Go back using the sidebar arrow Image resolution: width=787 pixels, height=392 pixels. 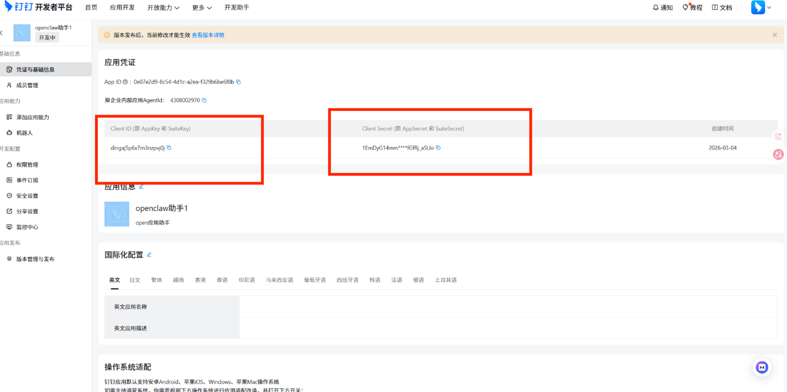coord(2,33)
